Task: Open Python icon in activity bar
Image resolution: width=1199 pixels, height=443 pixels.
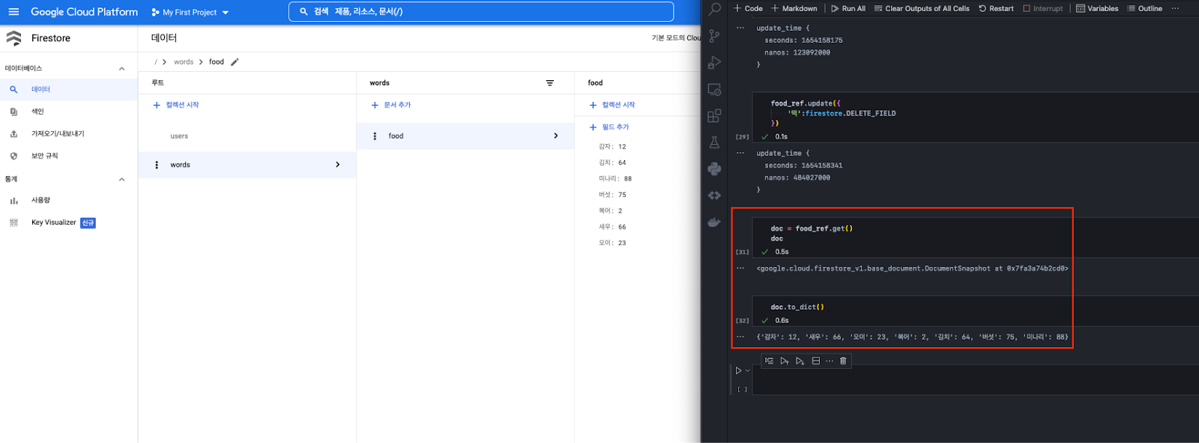Action: (x=714, y=169)
